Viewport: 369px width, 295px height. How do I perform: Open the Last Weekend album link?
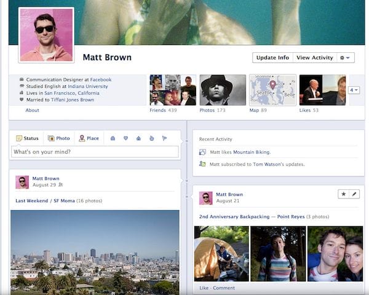(32, 201)
